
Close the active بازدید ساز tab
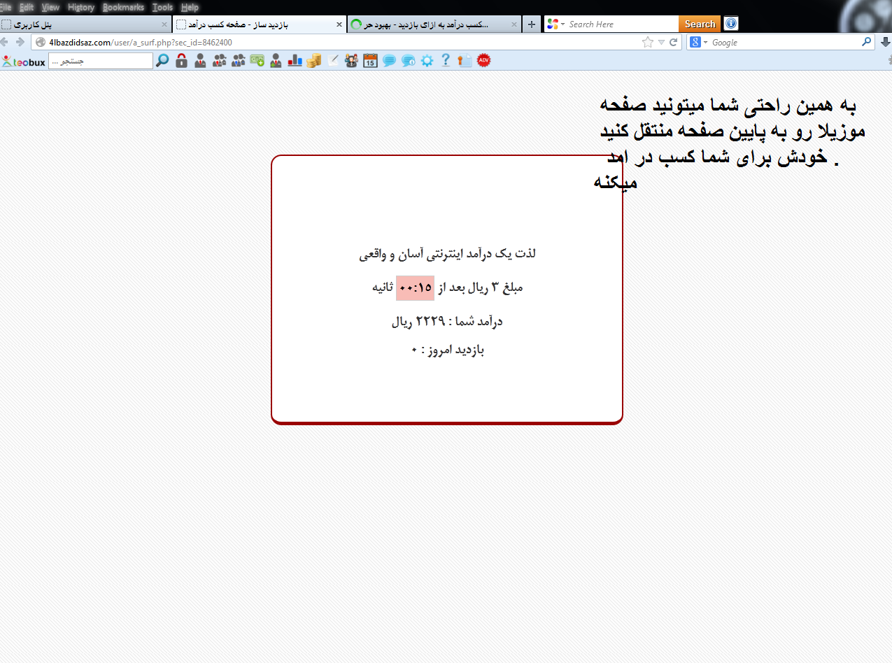pyautogui.click(x=339, y=24)
